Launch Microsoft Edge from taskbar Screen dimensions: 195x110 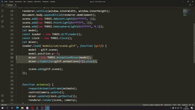coord(17,108)
